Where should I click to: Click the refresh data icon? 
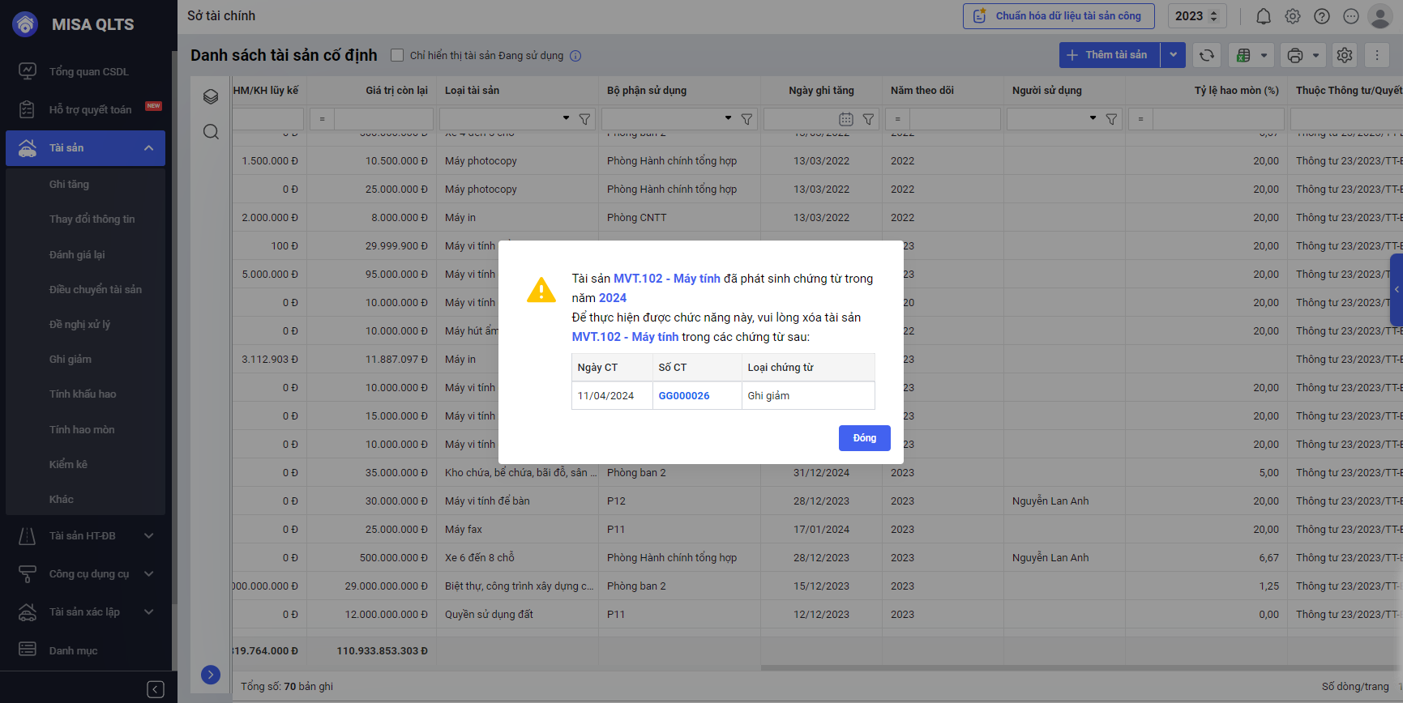pos(1206,55)
